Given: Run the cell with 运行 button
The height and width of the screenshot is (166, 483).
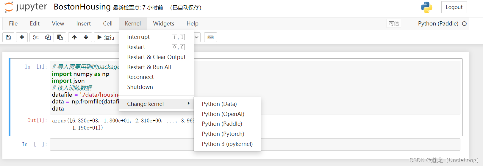Looking at the screenshot, I should coord(106,37).
